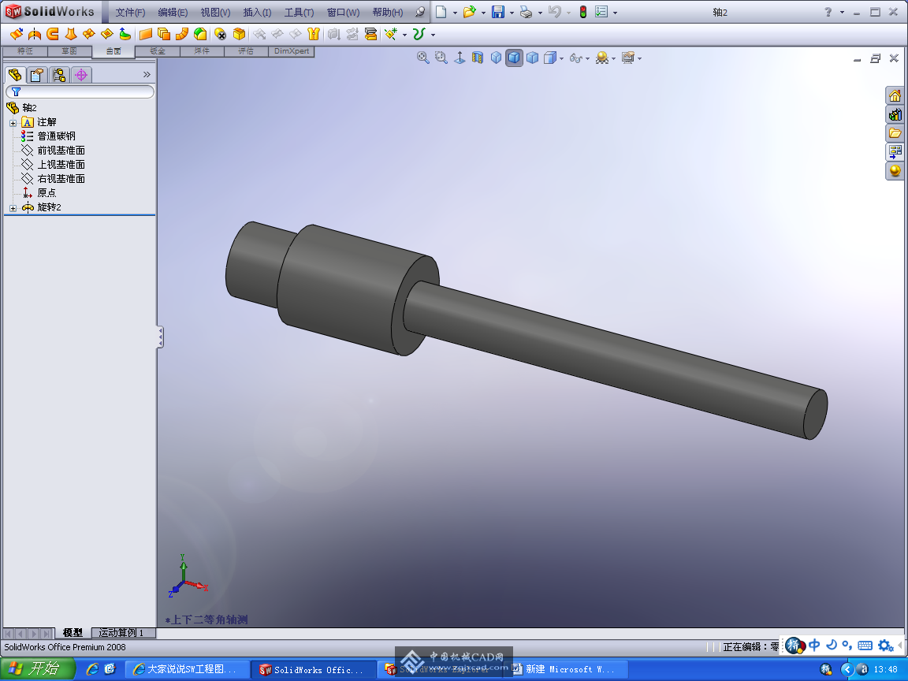Select the 上视基准面 plane
Image resolution: width=908 pixels, height=681 pixels.
pyautogui.click(x=61, y=165)
